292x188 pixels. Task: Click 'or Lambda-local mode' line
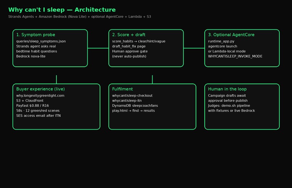(x=227, y=51)
